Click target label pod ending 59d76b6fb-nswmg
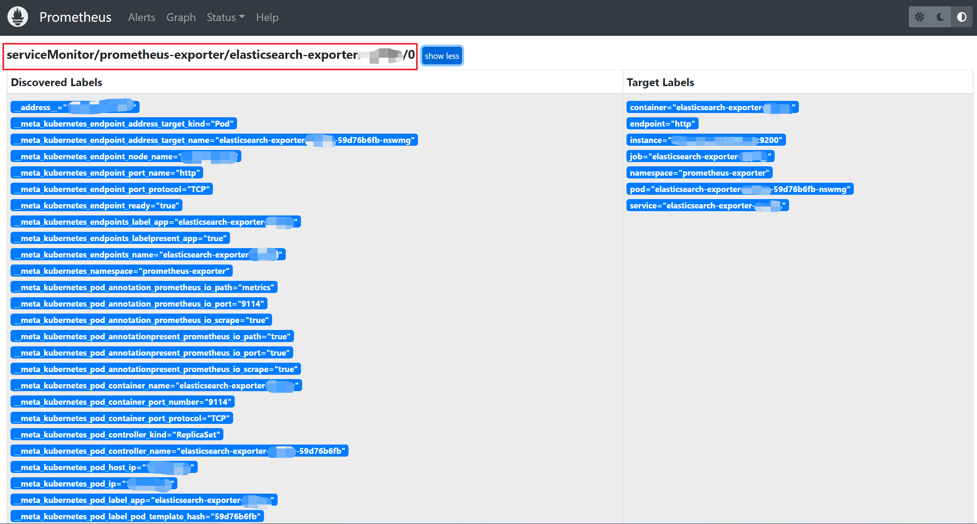 tap(740, 189)
